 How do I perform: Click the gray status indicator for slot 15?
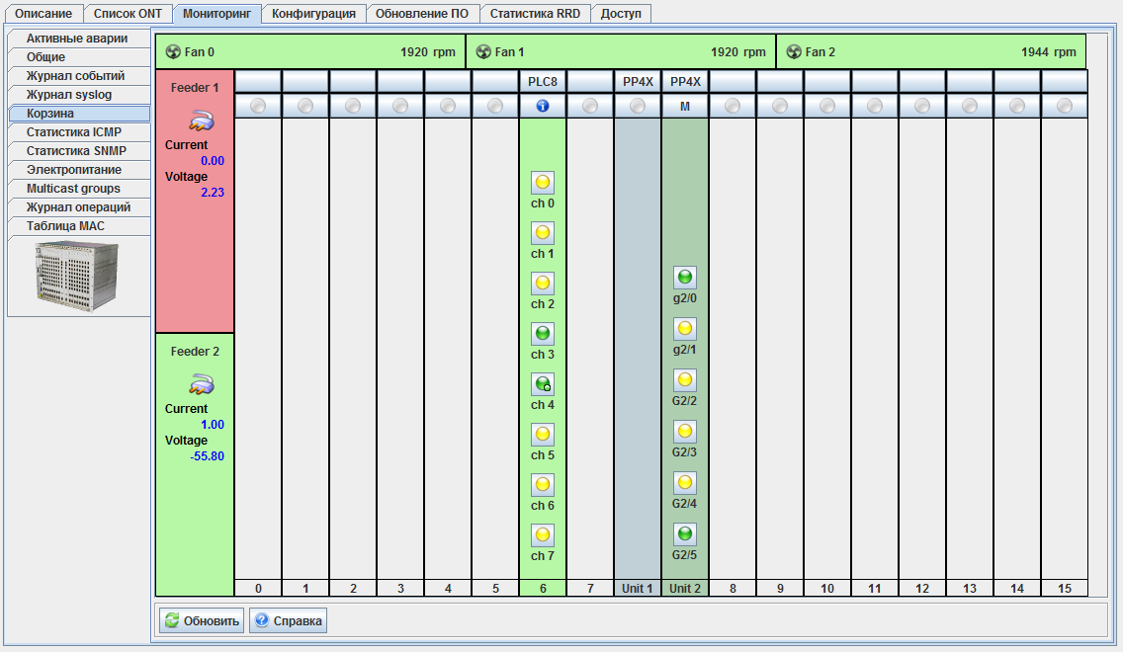(x=1065, y=106)
